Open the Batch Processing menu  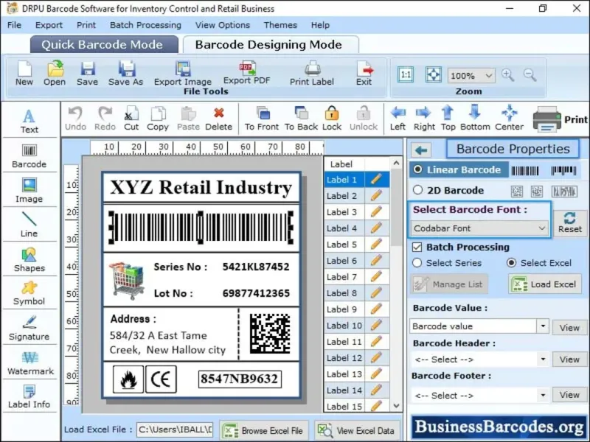pyautogui.click(x=145, y=25)
